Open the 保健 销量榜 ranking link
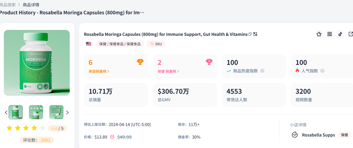The height and width of the screenshot is (148, 353). click(168, 71)
